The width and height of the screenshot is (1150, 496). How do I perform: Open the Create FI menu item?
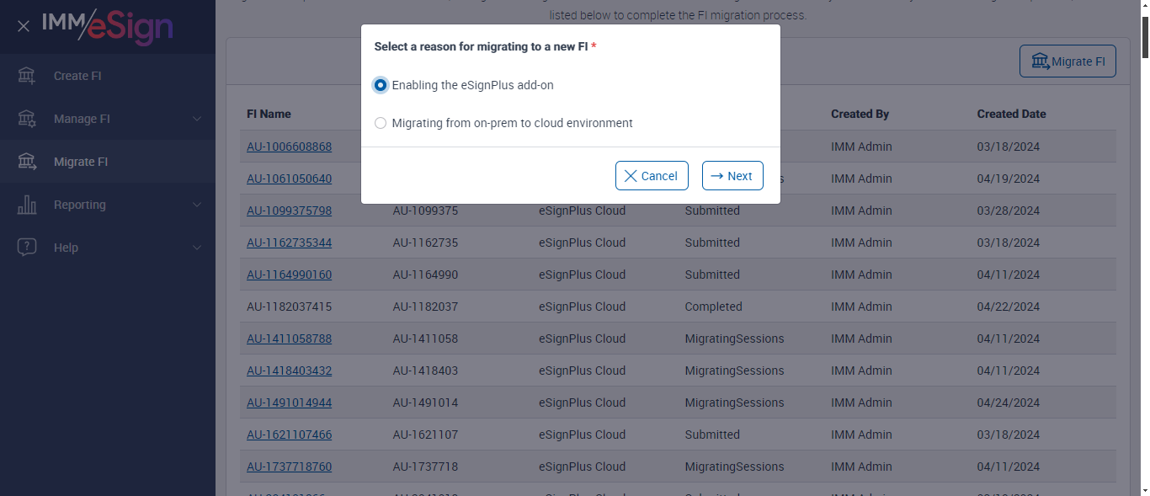coord(77,76)
